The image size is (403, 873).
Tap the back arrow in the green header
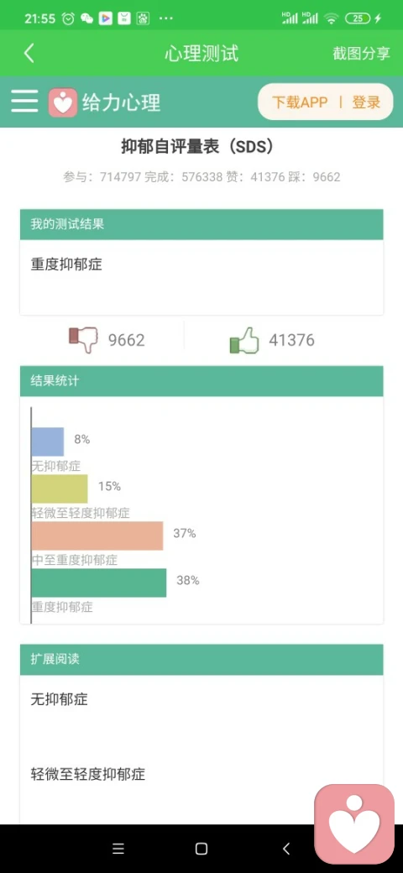point(29,53)
